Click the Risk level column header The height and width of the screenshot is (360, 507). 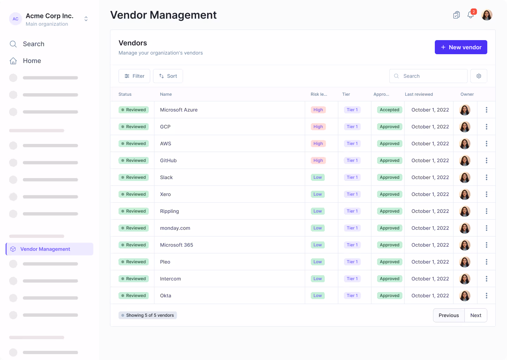319,94
